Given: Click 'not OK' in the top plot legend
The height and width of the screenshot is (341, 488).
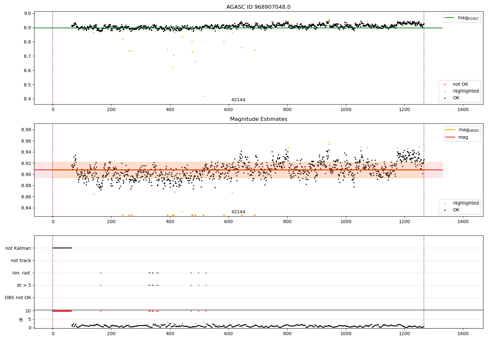Looking at the screenshot, I should tap(460, 84).
